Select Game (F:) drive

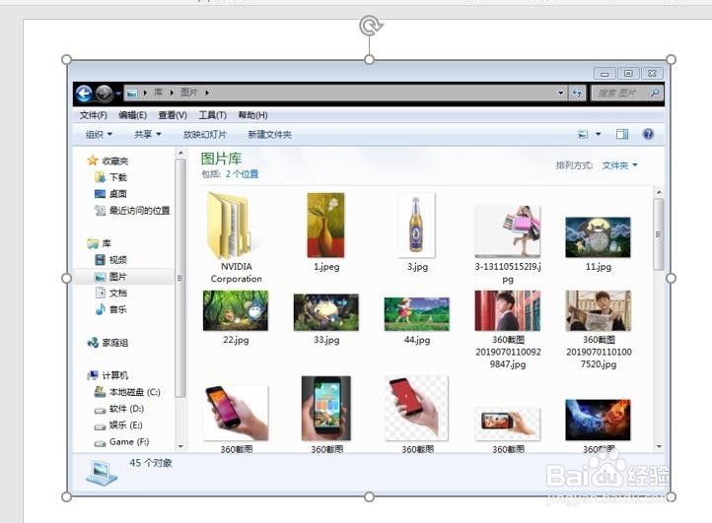pyautogui.click(x=121, y=442)
